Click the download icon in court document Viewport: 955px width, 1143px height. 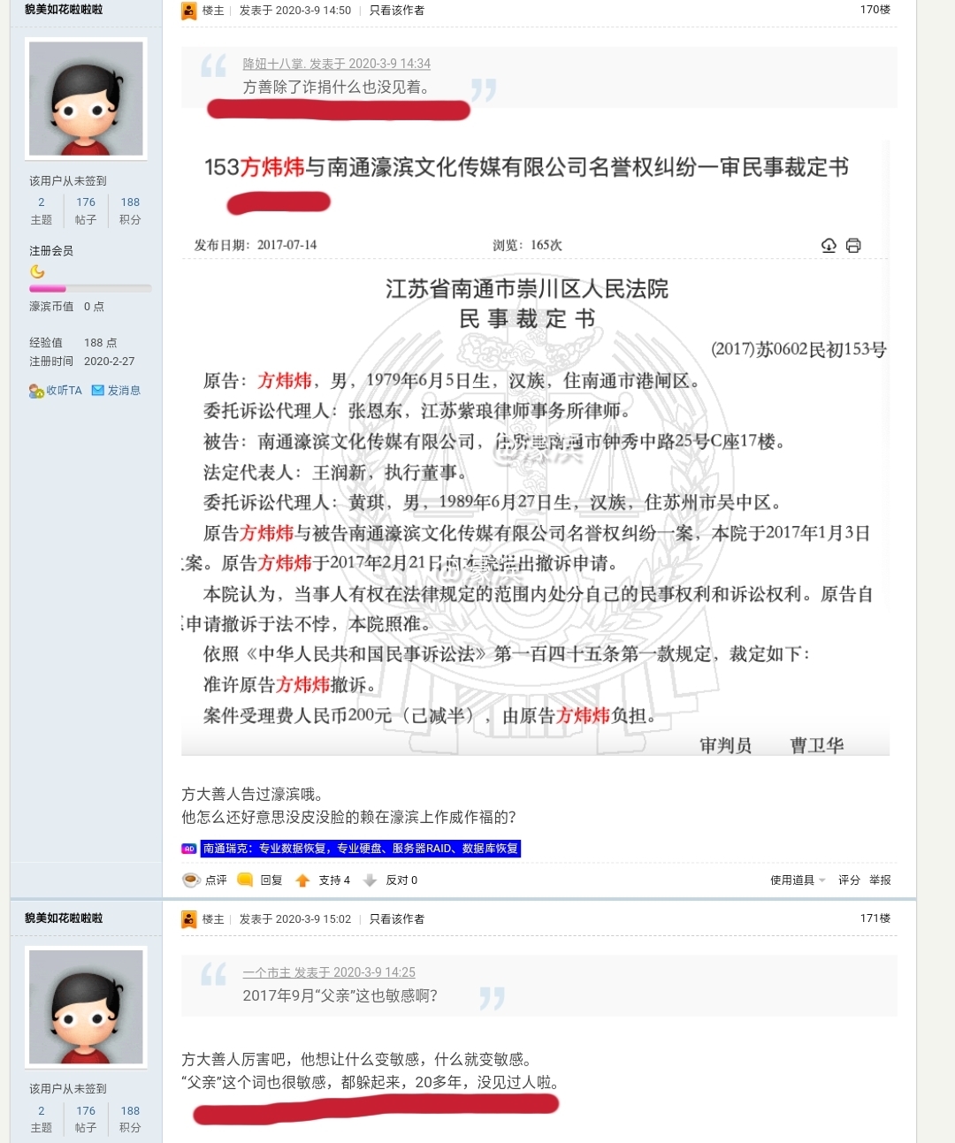click(829, 245)
